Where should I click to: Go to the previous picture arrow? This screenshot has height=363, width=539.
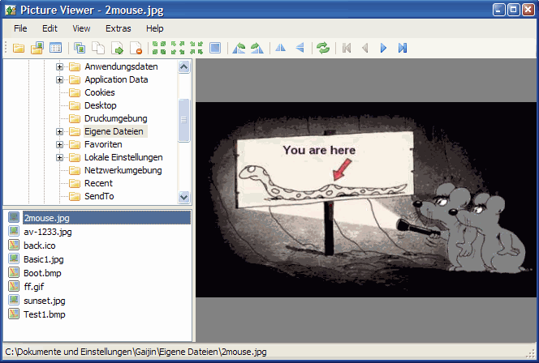365,48
